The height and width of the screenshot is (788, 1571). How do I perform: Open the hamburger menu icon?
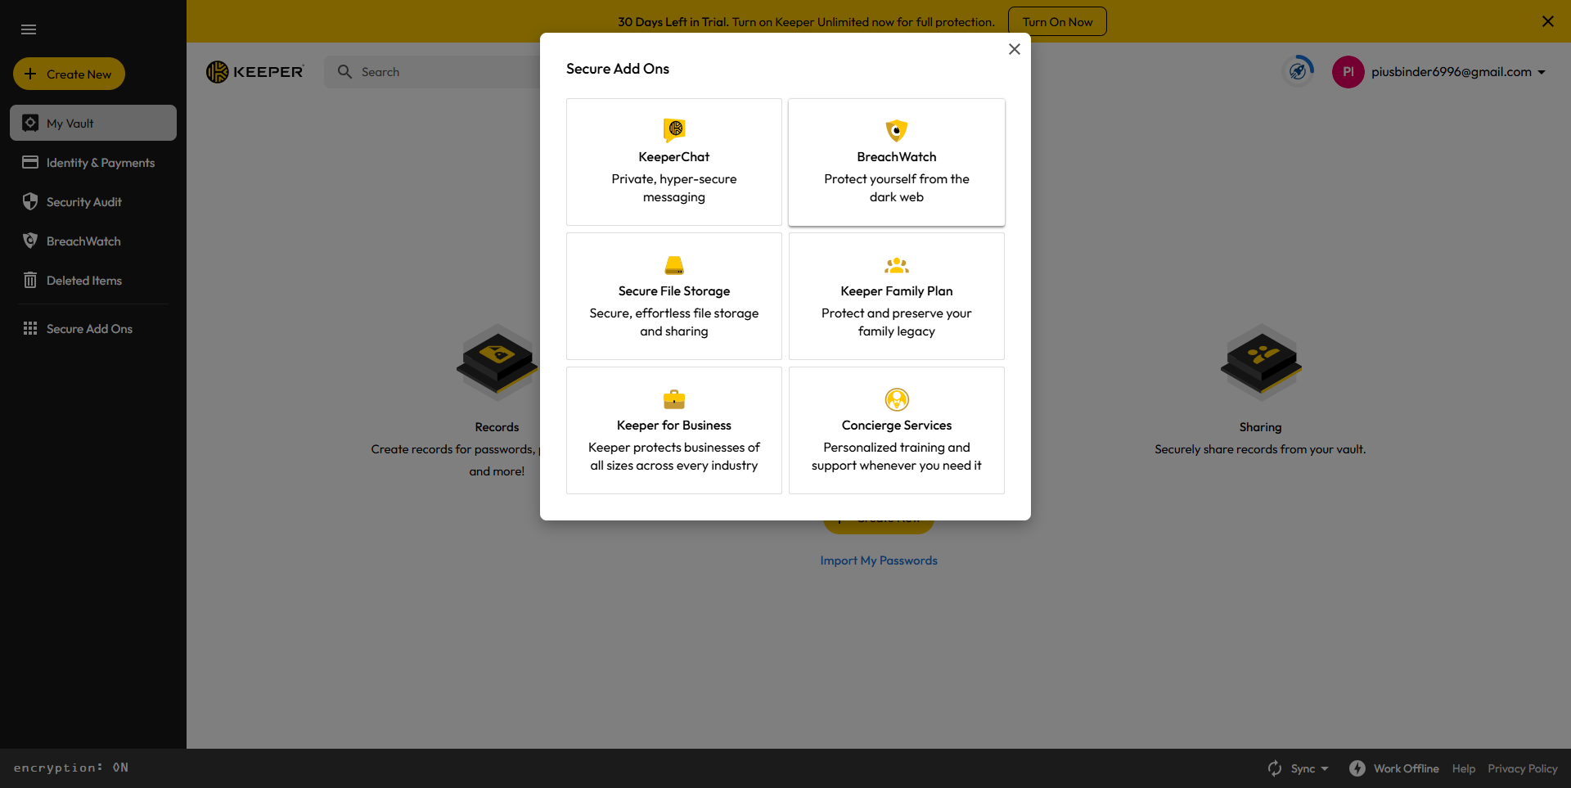[29, 29]
